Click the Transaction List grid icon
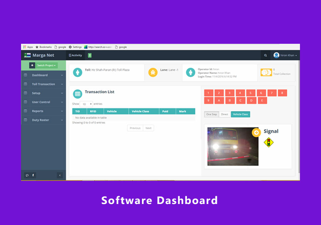 pos(77,94)
